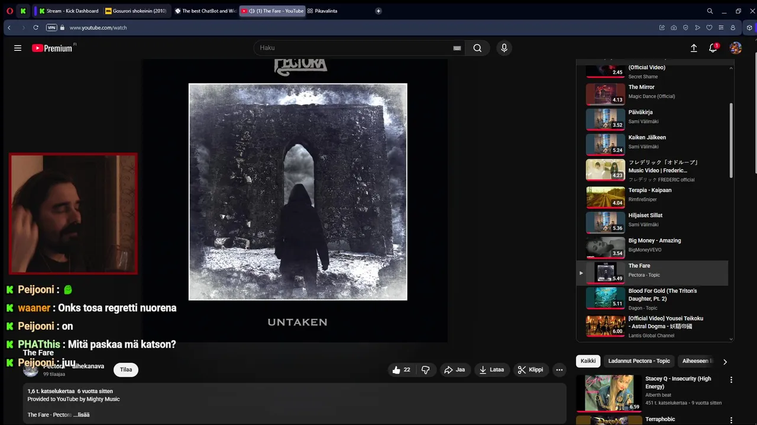757x425 pixels.
Task: Start voice search with the microphone icon
Action: (x=504, y=48)
